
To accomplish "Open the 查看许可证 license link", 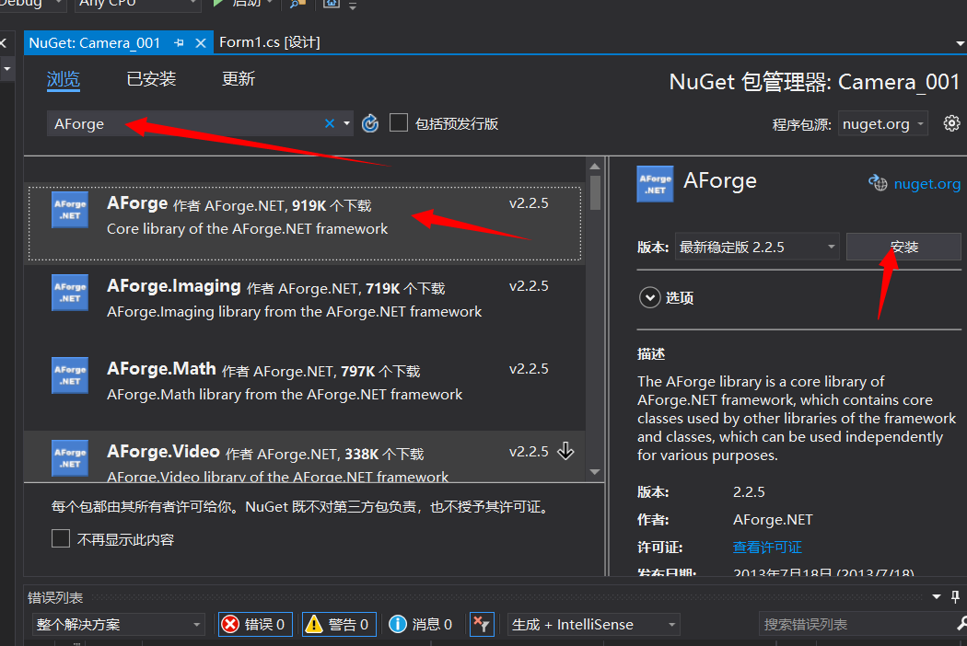I will [767, 547].
